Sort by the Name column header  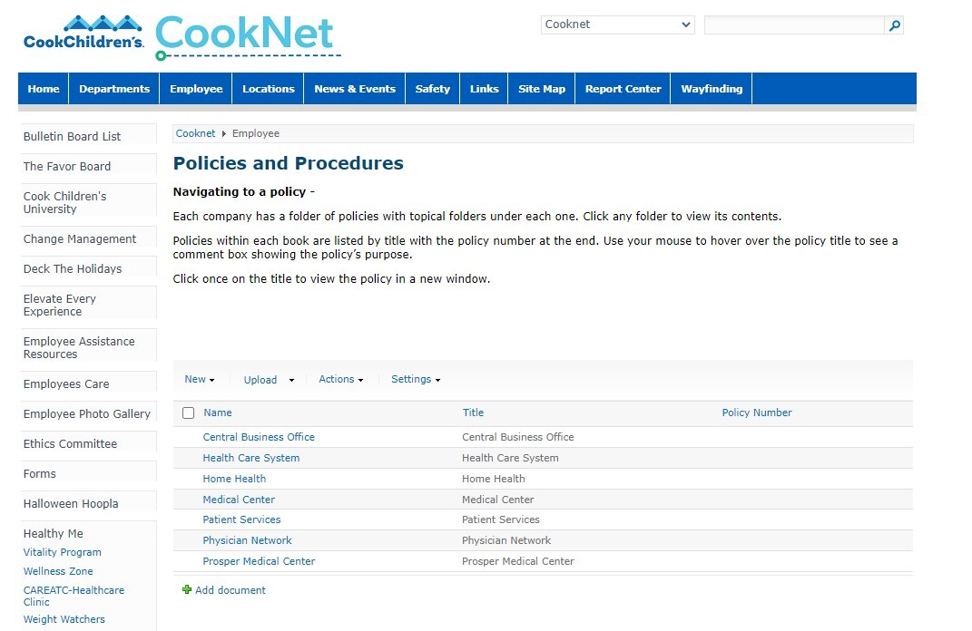218,413
